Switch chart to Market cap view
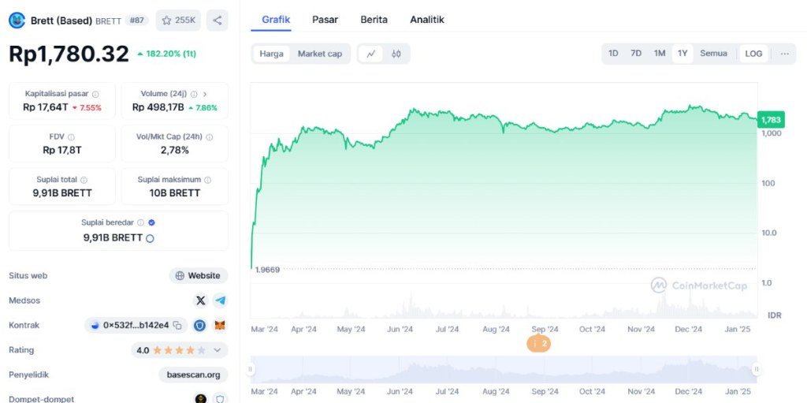This screenshot has height=403, width=807. [319, 54]
